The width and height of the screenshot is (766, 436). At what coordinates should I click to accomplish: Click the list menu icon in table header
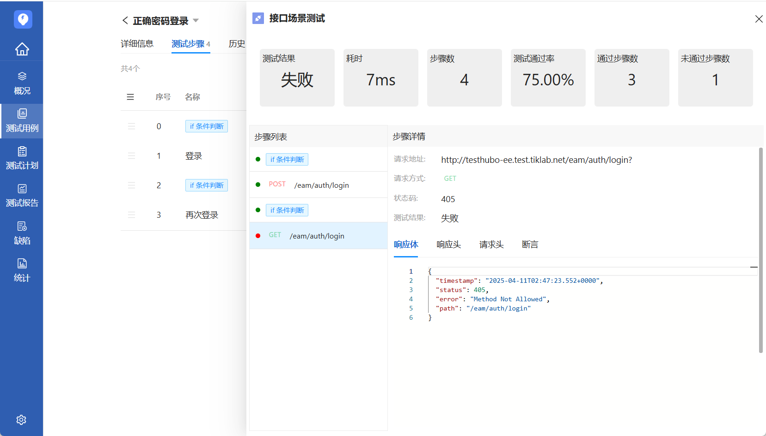[130, 97]
